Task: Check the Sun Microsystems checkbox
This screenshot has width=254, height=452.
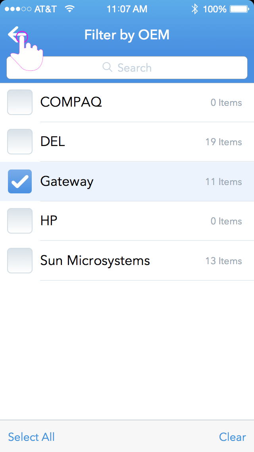Action: click(19, 261)
